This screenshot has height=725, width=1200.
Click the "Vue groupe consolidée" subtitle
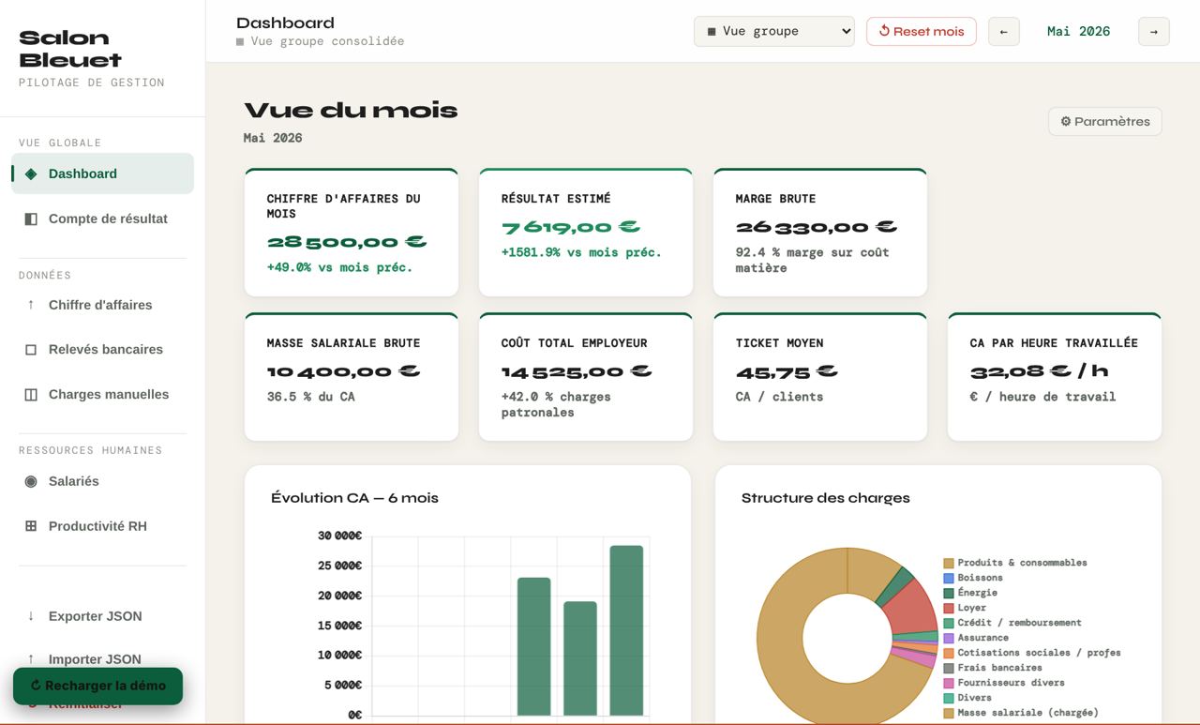(x=327, y=41)
